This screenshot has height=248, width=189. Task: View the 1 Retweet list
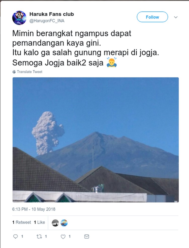pos(22,222)
